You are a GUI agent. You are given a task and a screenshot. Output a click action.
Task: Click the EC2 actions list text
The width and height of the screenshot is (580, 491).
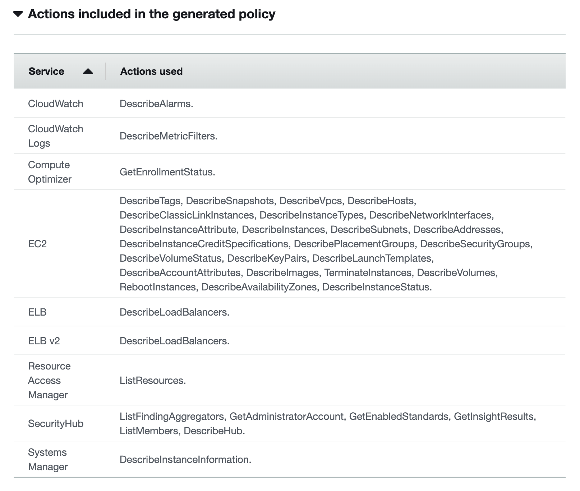point(326,244)
